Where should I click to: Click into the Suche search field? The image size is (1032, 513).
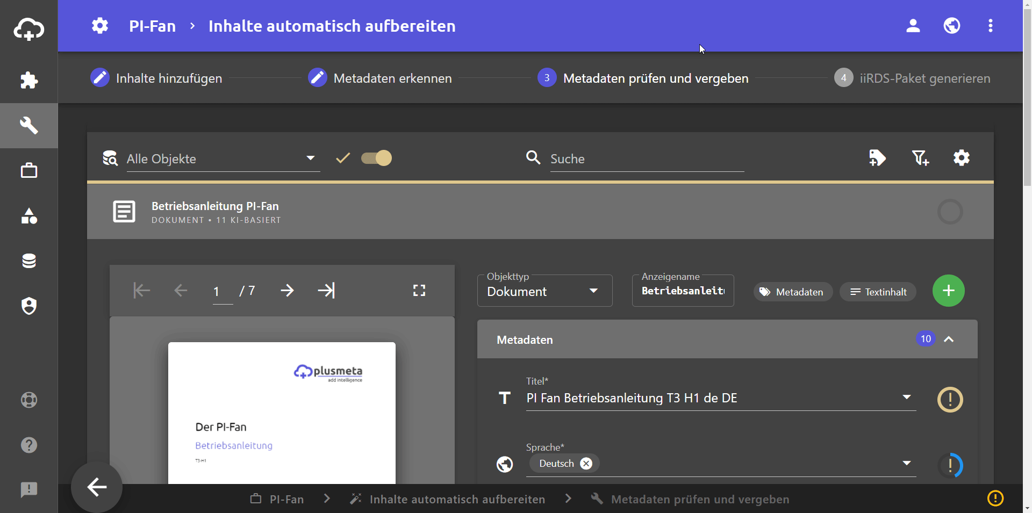click(x=647, y=159)
